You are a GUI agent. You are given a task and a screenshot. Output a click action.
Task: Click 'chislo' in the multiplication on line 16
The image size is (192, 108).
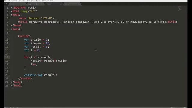pyautogui.click(x=61, y=61)
